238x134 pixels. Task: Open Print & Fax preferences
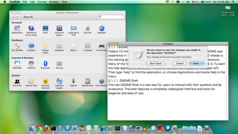tap(102, 47)
